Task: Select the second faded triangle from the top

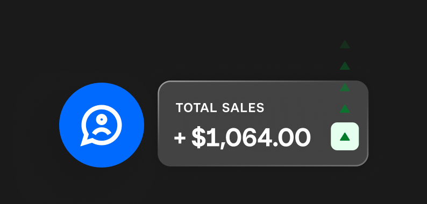Action: click(x=345, y=66)
